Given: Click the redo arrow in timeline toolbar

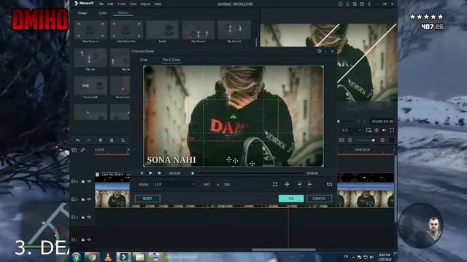Looking at the screenshot, I should pyautogui.click(x=89, y=140).
